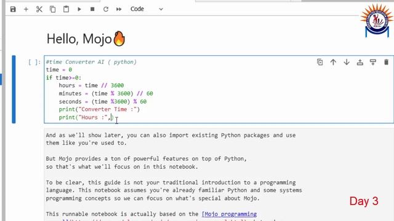The image size is (394, 221).
Task: Click the 'seconds' calculation code line
Action: [103, 101]
